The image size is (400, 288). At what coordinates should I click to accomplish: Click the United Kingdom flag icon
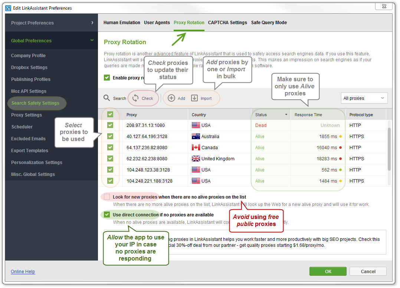196,159
